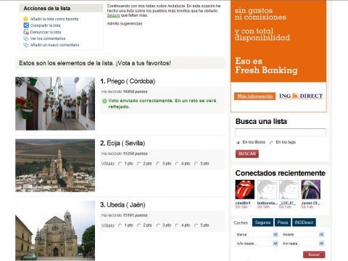This screenshot has width=348, height=261.
Task: Click the 'Busca una lista' search field
Action: (x=281, y=133)
